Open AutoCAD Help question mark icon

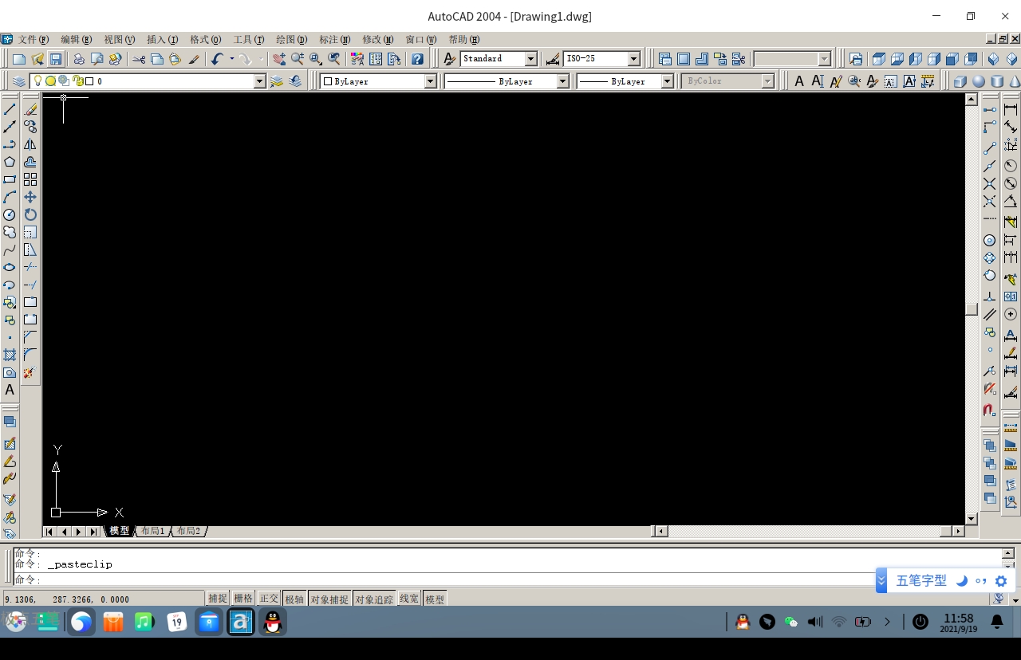click(417, 59)
